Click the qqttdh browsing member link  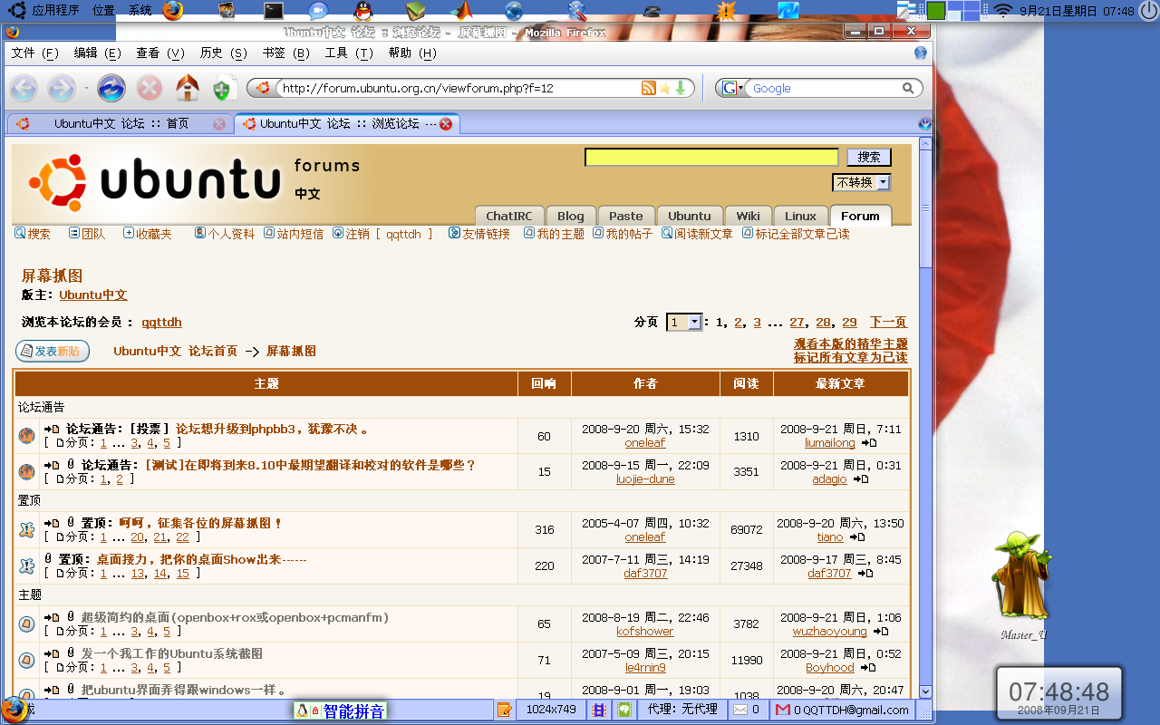161,322
